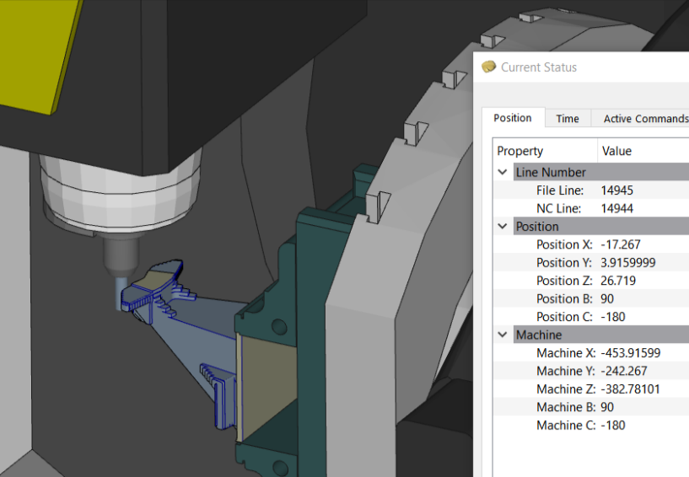Open the Active Commands tab
Screen dimensions: 689x477
(645, 119)
